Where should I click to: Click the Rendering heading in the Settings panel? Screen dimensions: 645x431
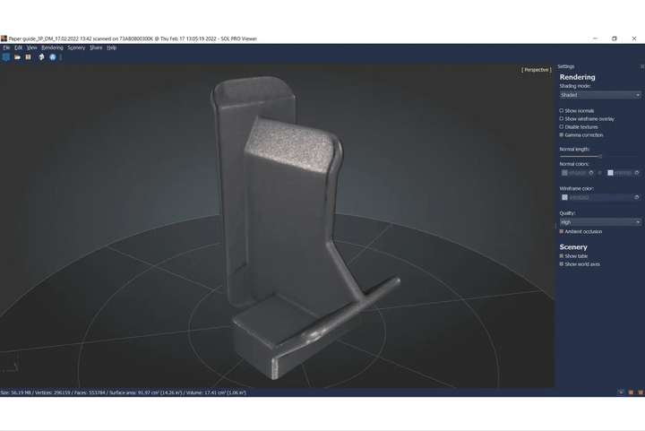[577, 77]
